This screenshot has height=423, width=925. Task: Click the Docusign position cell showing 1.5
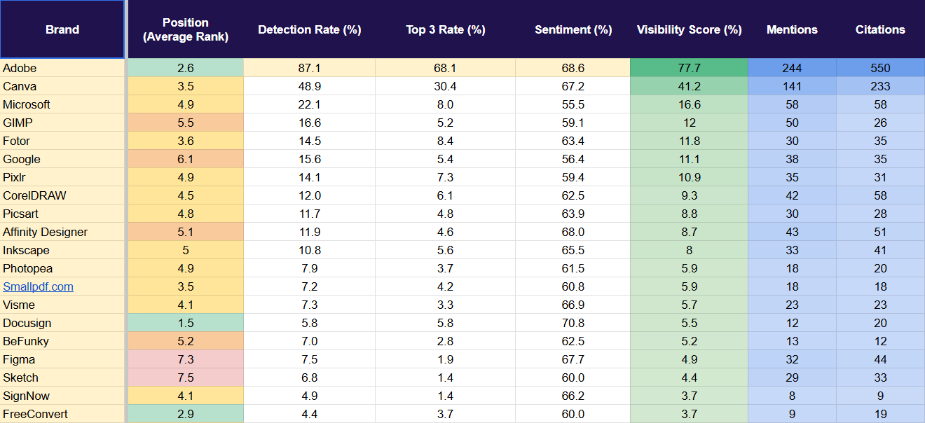pyautogui.click(x=185, y=323)
